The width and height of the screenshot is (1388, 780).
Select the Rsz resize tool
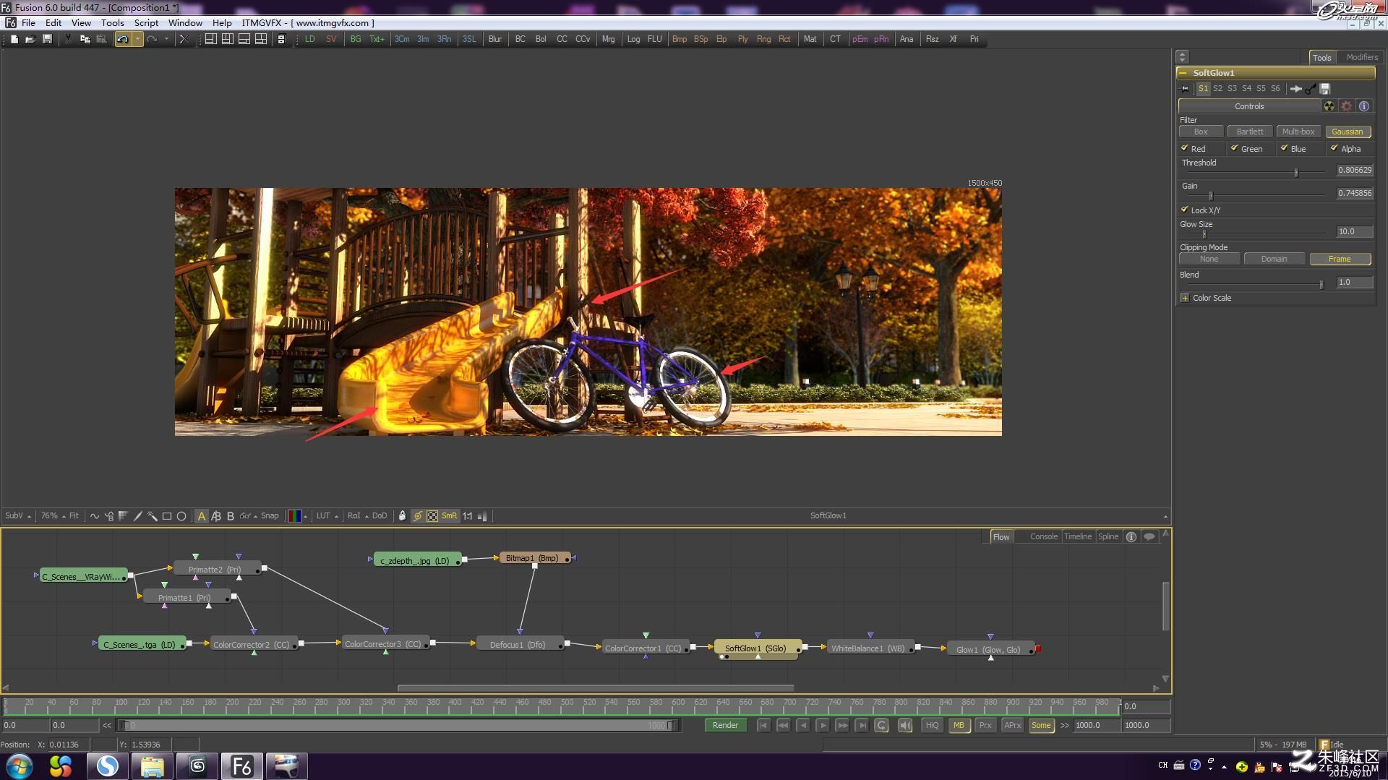[932, 39]
